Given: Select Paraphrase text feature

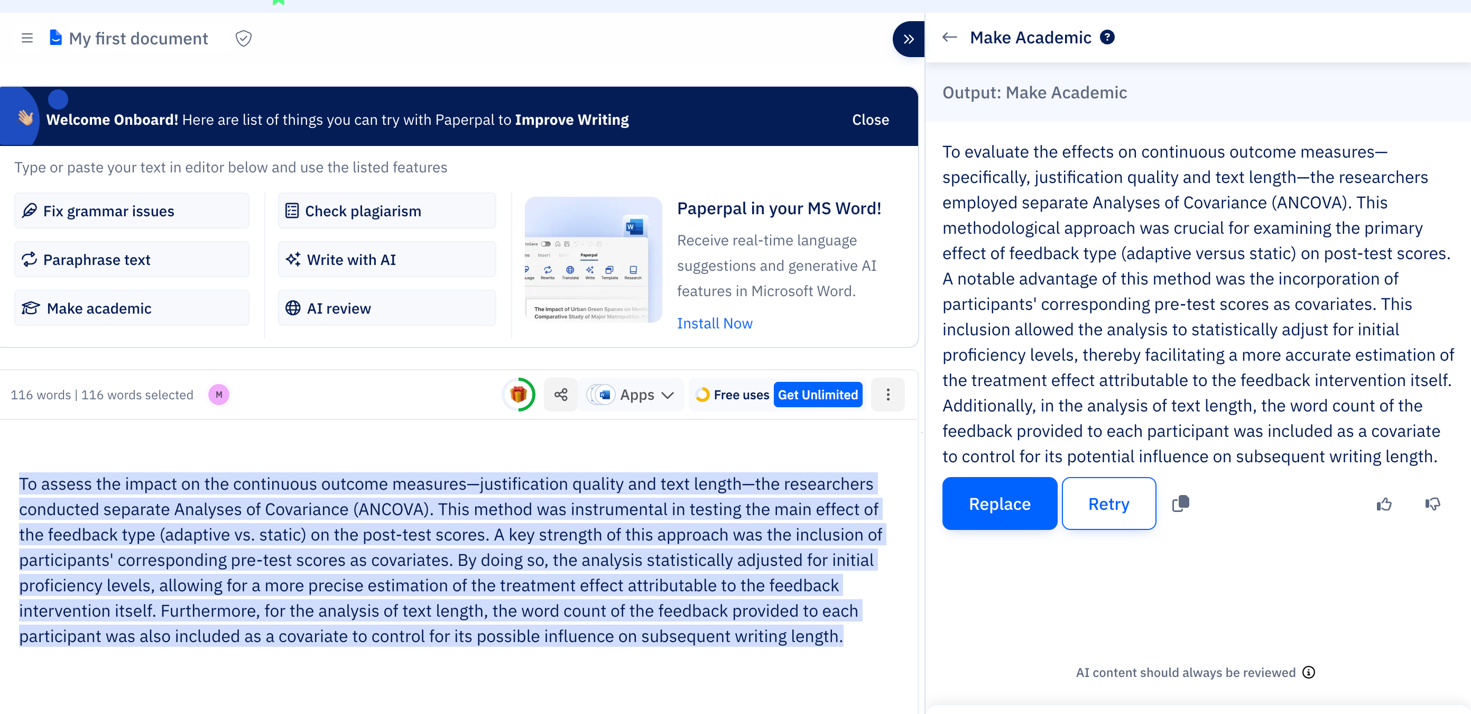Looking at the screenshot, I should tap(132, 259).
